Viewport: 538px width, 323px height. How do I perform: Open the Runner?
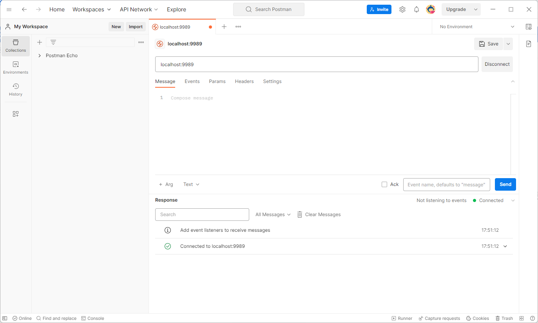tap(402, 318)
